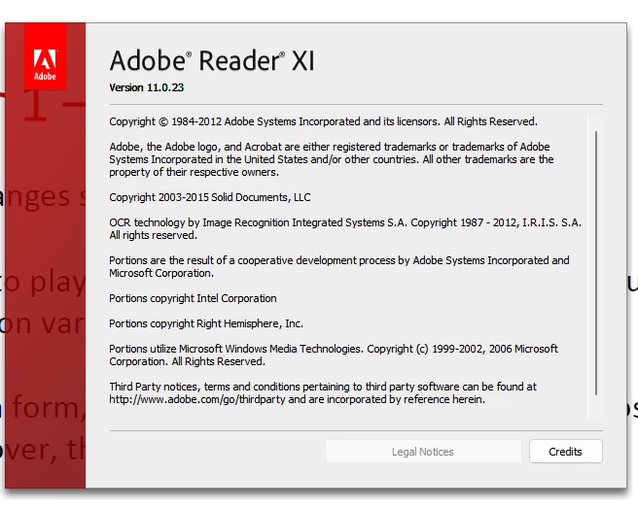
Task: Click the red Adobe logo
Action: (45, 56)
